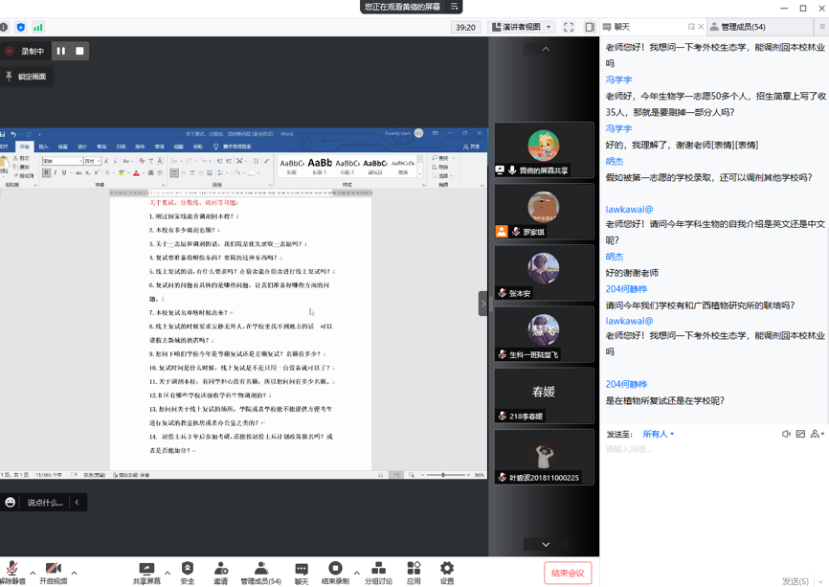The image size is (829, 587).
Task: Open the 应用 apps icon
Action: (414, 572)
